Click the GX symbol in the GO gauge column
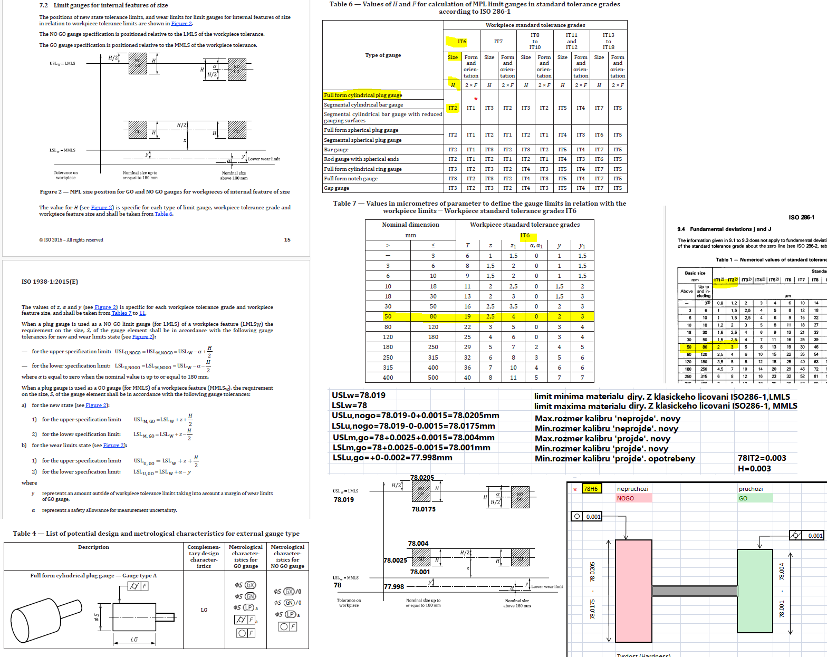 [x=250, y=585]
